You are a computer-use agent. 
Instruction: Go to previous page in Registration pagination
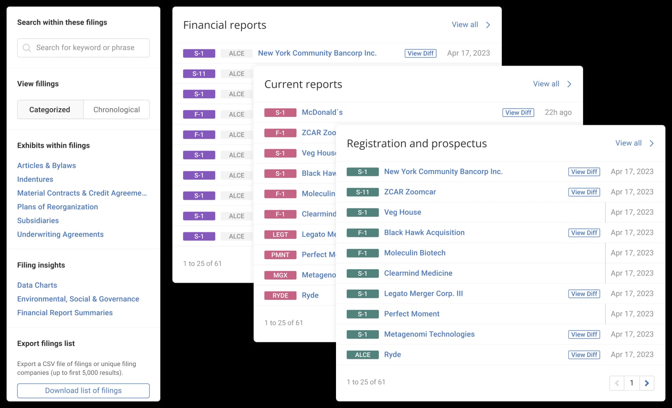coord(617,383)
